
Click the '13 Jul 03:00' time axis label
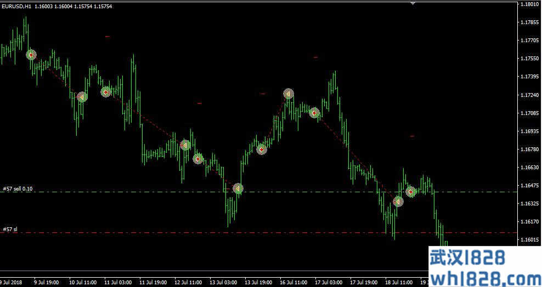223,283
